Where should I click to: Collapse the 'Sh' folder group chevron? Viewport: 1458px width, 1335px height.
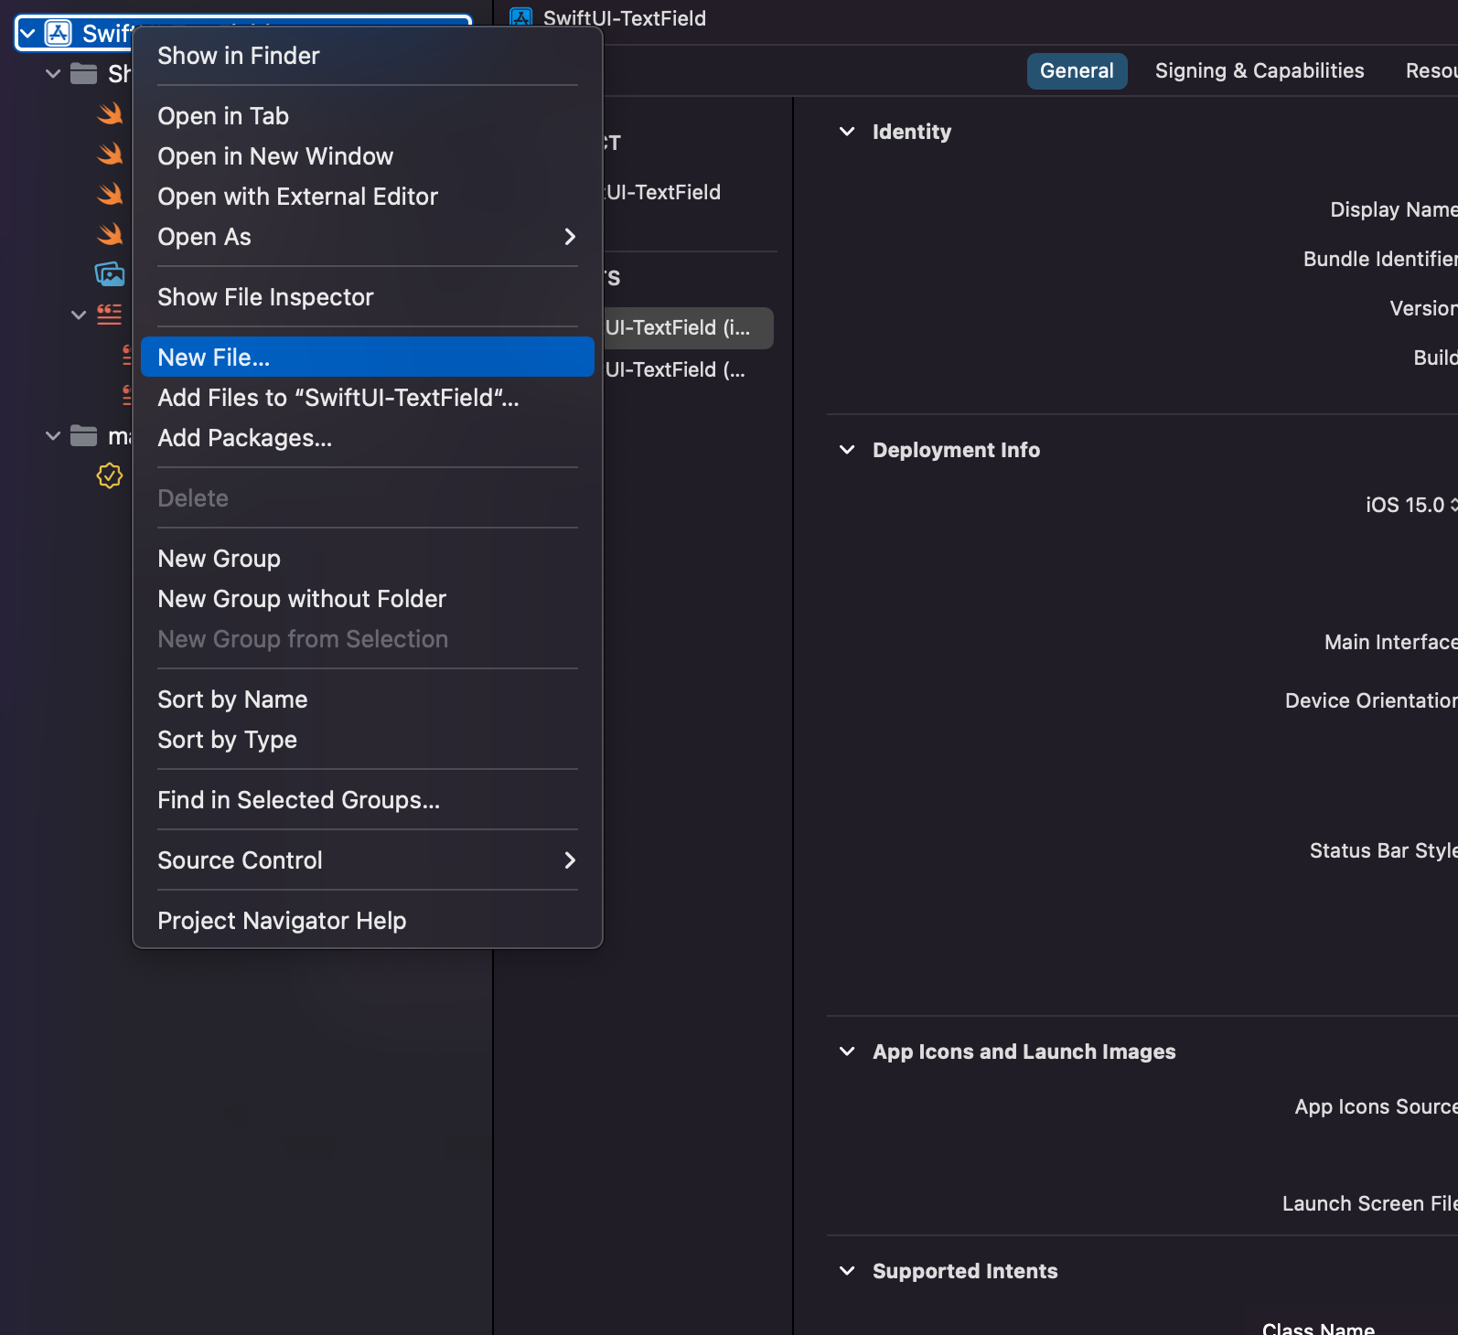click(x=53, y=74)
